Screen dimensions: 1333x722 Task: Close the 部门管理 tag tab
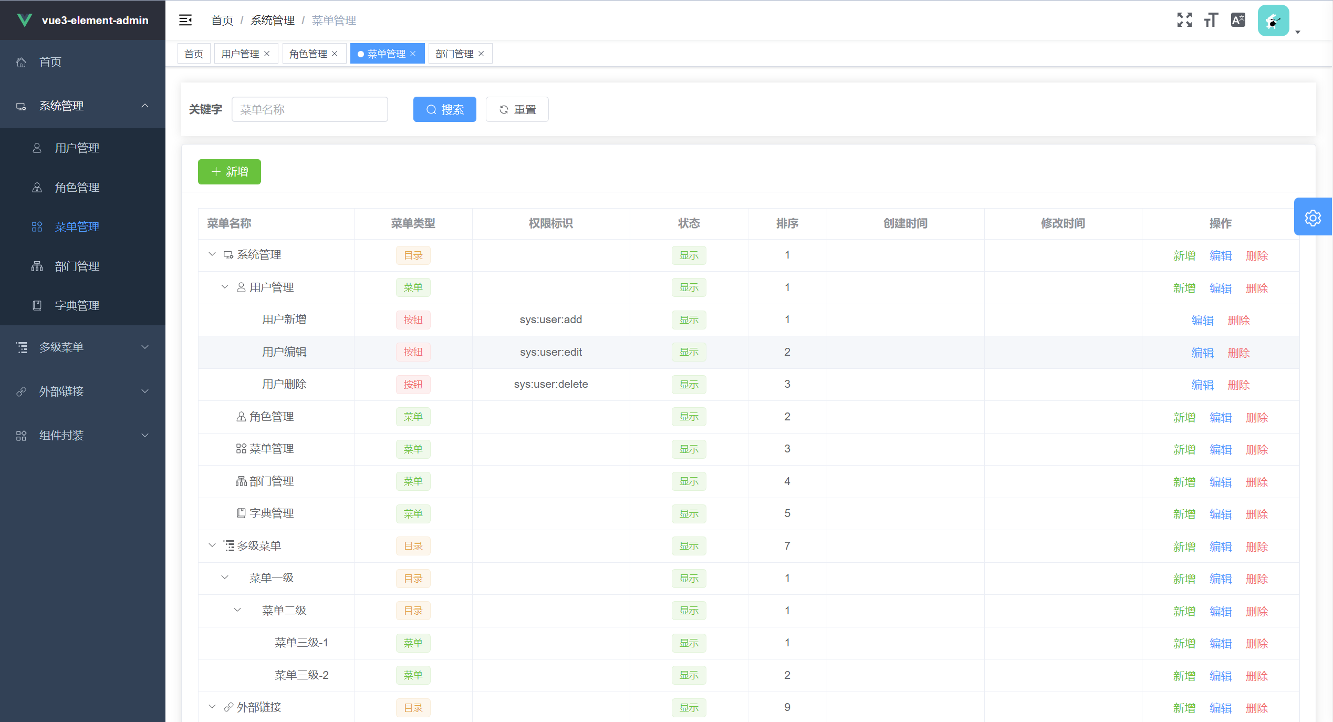[x=481, y=54]
